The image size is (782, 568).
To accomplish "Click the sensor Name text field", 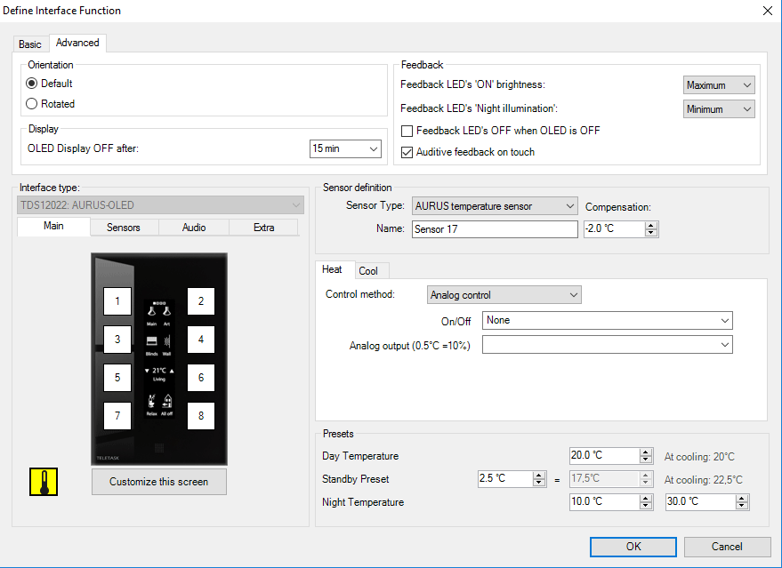I will point(495,229).
